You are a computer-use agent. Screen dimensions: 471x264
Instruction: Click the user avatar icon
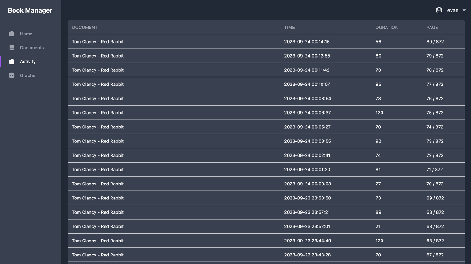point(439,10)
